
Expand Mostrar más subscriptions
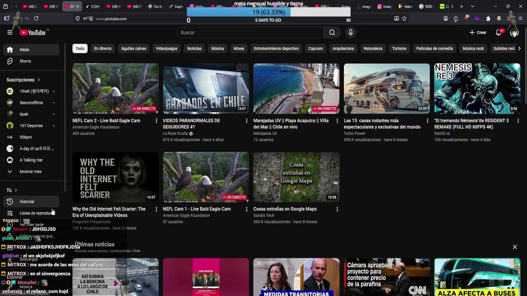click(x=31, y=172)
